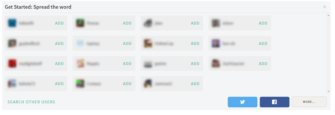Add the user with the purple portrait avatar
Image resolution: width=335 pixels, height=115 pixels.
click(263, 44)
